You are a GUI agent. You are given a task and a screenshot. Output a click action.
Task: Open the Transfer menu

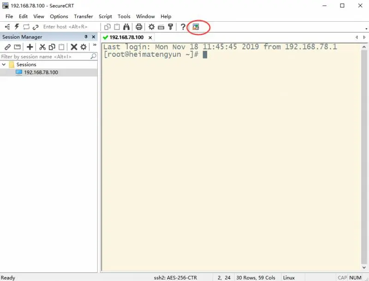[x=83, y=16]
